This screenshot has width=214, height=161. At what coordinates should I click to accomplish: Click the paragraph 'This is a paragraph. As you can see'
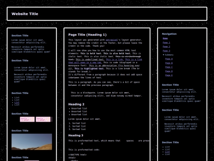tap(104, 83)
